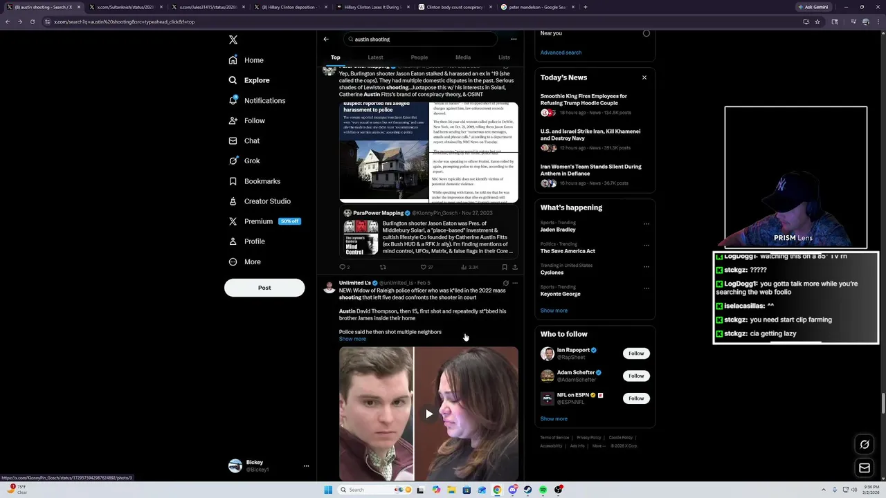Open options for Jaden Bradley trend
886x498 pixels.
point(647,224)
